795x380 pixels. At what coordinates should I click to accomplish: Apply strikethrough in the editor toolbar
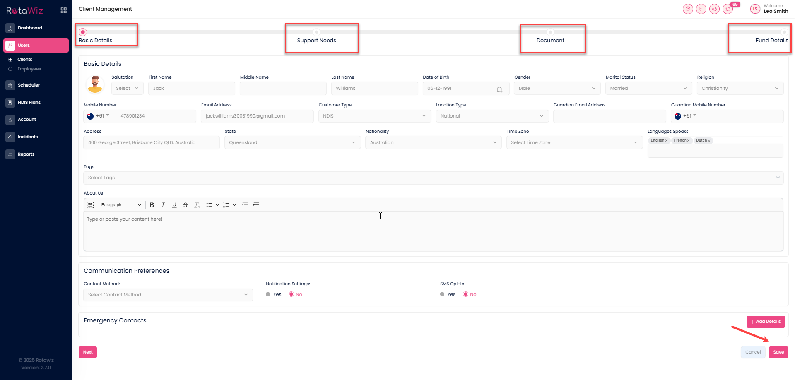[185, 205]
